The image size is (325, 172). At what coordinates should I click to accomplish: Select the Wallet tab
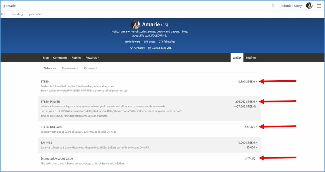click(237, 58)
